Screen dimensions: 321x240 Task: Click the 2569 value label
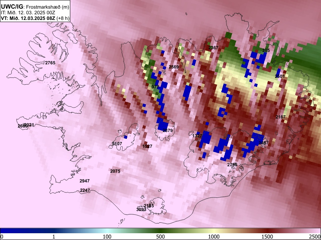(174, 67)
